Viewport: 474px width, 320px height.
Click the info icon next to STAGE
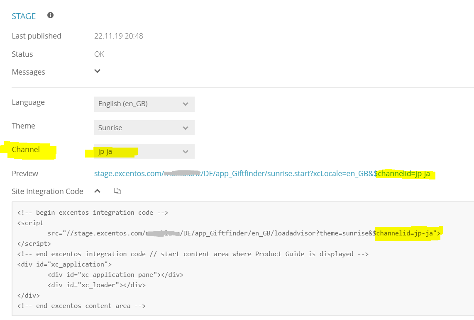point(51,15)
